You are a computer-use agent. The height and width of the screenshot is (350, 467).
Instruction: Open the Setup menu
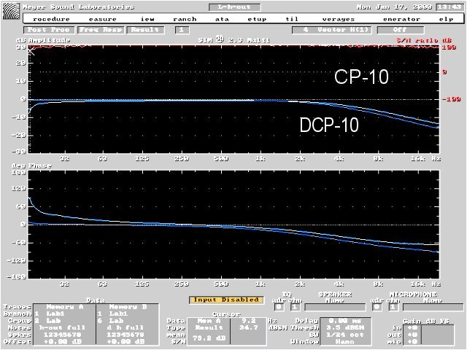pos(257,20)
